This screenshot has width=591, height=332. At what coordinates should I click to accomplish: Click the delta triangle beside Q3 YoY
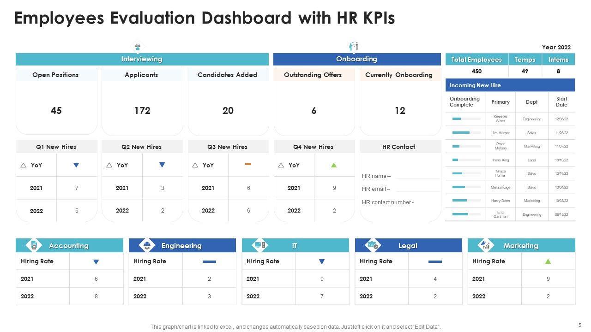click(x=195, y=165)
